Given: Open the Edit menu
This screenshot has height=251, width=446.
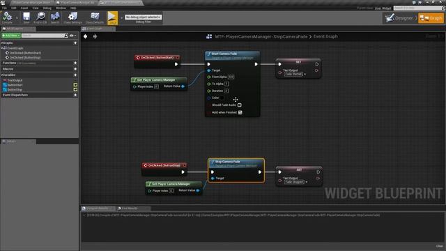Looking at the screenshot, I should coord(14,8).
